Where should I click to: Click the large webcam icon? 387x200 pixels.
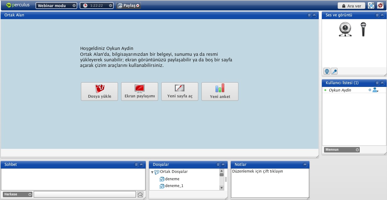point(345,30)
